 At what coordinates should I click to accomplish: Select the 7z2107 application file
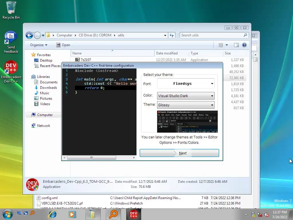86,60
